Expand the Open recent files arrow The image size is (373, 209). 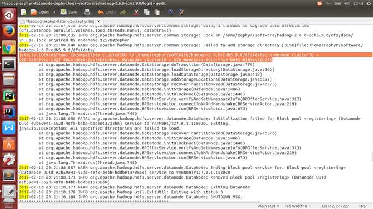(x=54, y=12)
